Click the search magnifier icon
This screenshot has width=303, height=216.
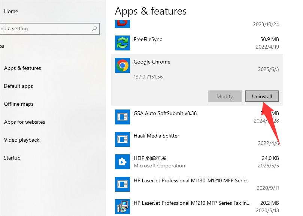(x=94, y=29)
